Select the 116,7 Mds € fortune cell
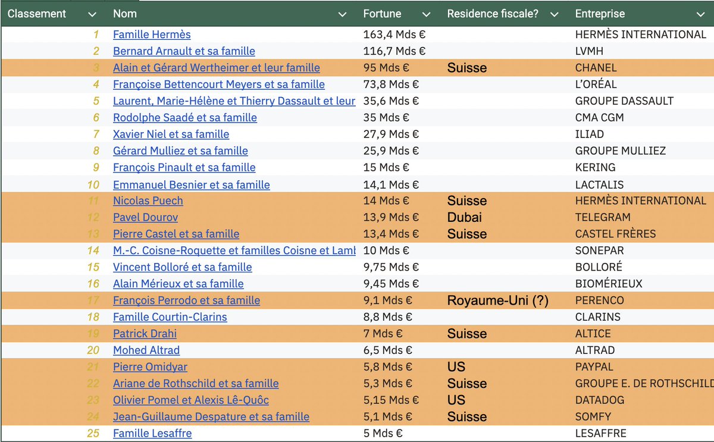Viewport: 714px width, 442px height. point(394,51)
